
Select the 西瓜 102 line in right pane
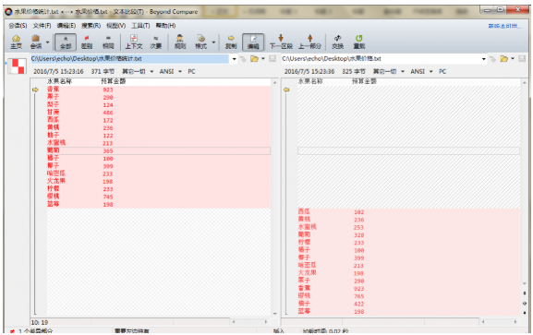pyautogui.click(x=409, y=212)
